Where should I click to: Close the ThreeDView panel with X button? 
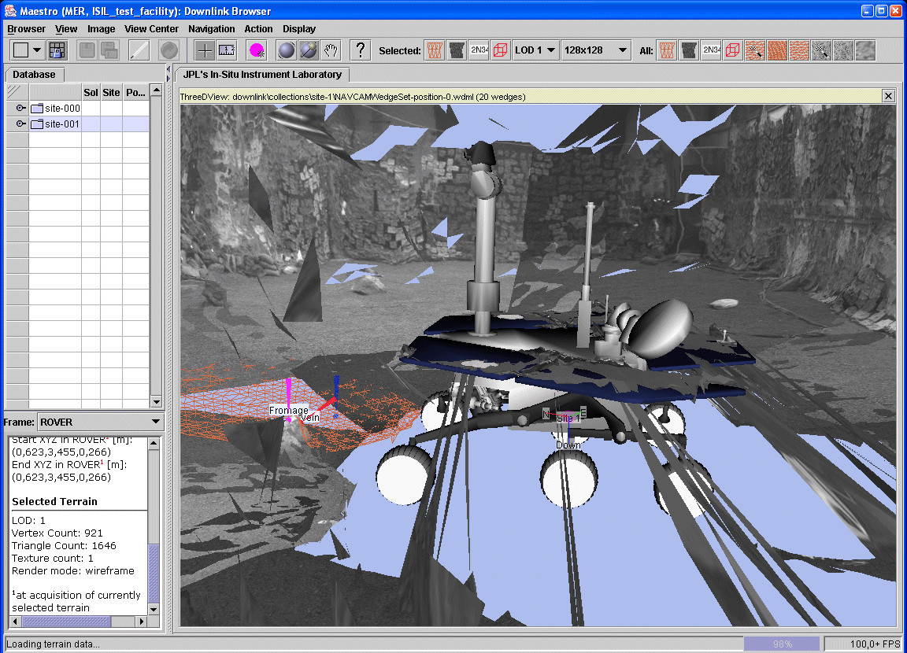[x=888, y=96]
